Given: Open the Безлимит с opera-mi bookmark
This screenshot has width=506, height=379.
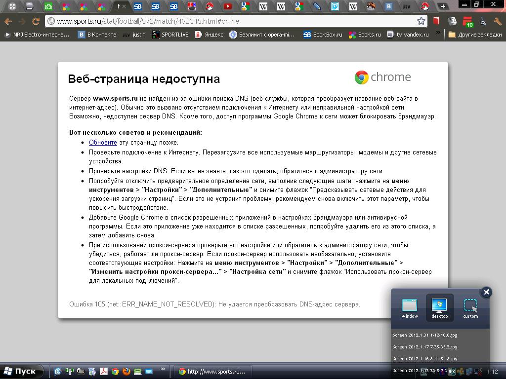Looking at the screenshot, I should click(x=262, y=35).
